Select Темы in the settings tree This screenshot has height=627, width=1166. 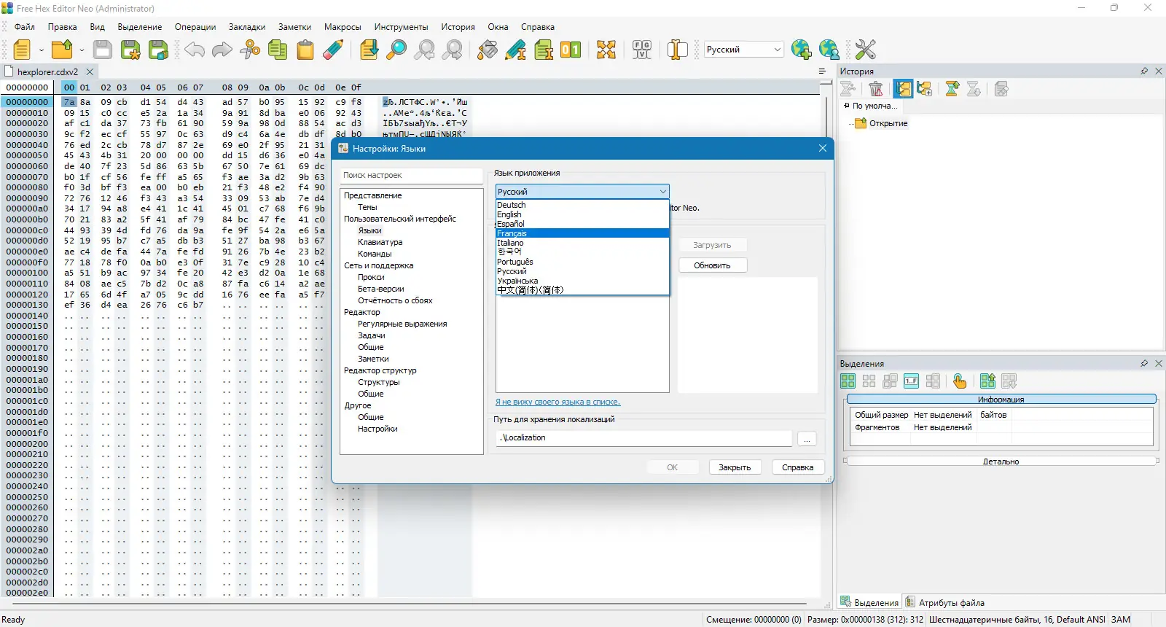point(367,207)
